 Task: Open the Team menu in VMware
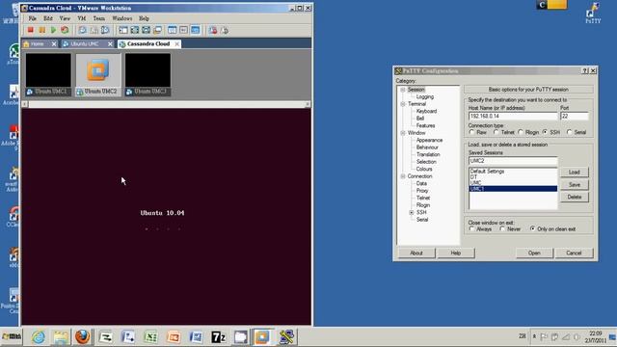[x=98, y=18]
